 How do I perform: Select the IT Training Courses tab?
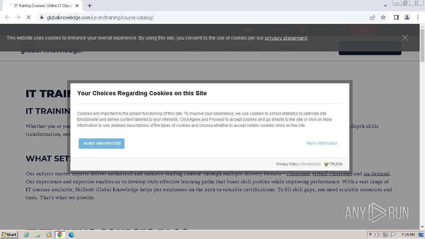[x=43, y=6]
